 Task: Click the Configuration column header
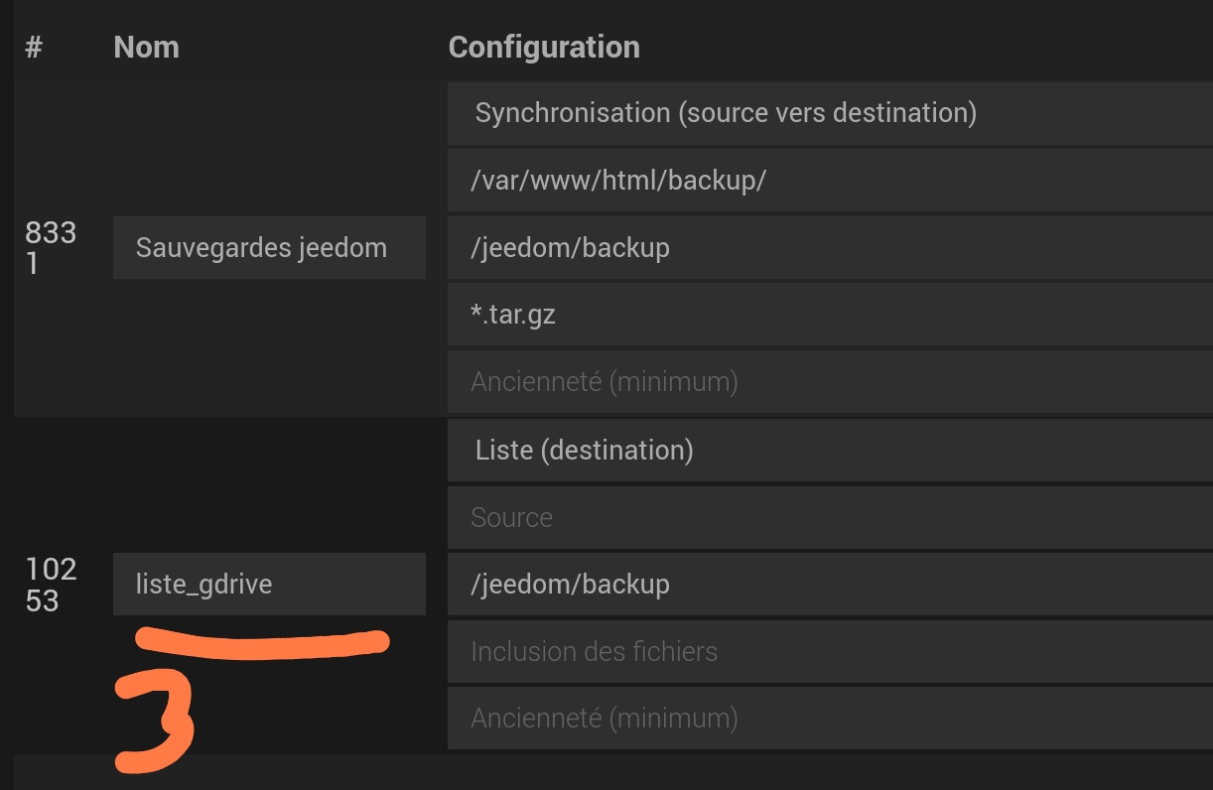(x=544, y=47)
